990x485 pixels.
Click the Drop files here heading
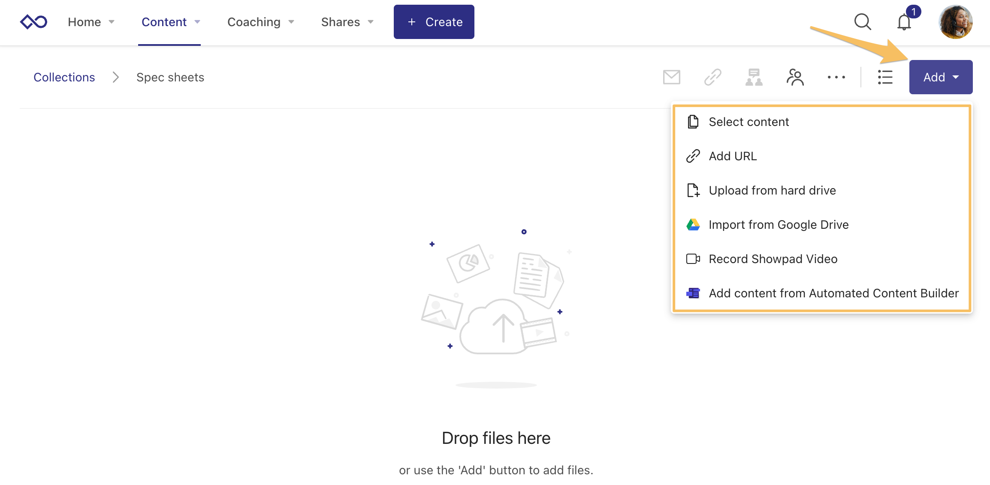click(496, 438)
